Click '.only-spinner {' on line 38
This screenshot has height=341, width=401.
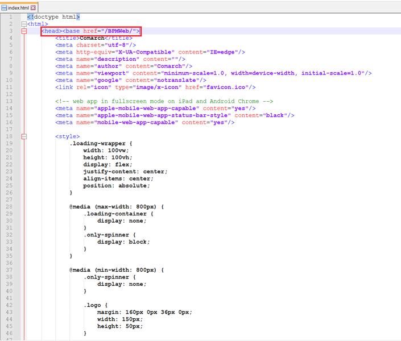pyautogui.click(x=109, y=277)
